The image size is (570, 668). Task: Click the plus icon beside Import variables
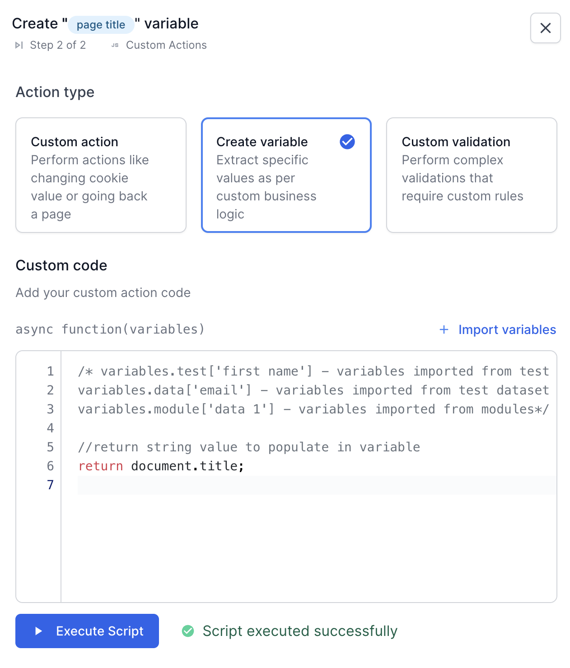point(444,329)
